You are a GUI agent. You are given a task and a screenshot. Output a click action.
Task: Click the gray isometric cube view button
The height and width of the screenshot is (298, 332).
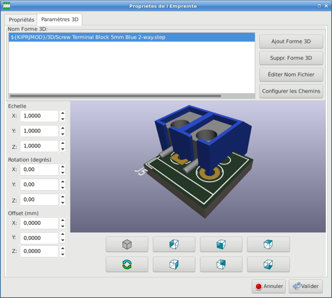click(x=127, y=244)
